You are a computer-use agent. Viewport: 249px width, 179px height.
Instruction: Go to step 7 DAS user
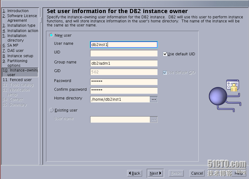[13, 51]
